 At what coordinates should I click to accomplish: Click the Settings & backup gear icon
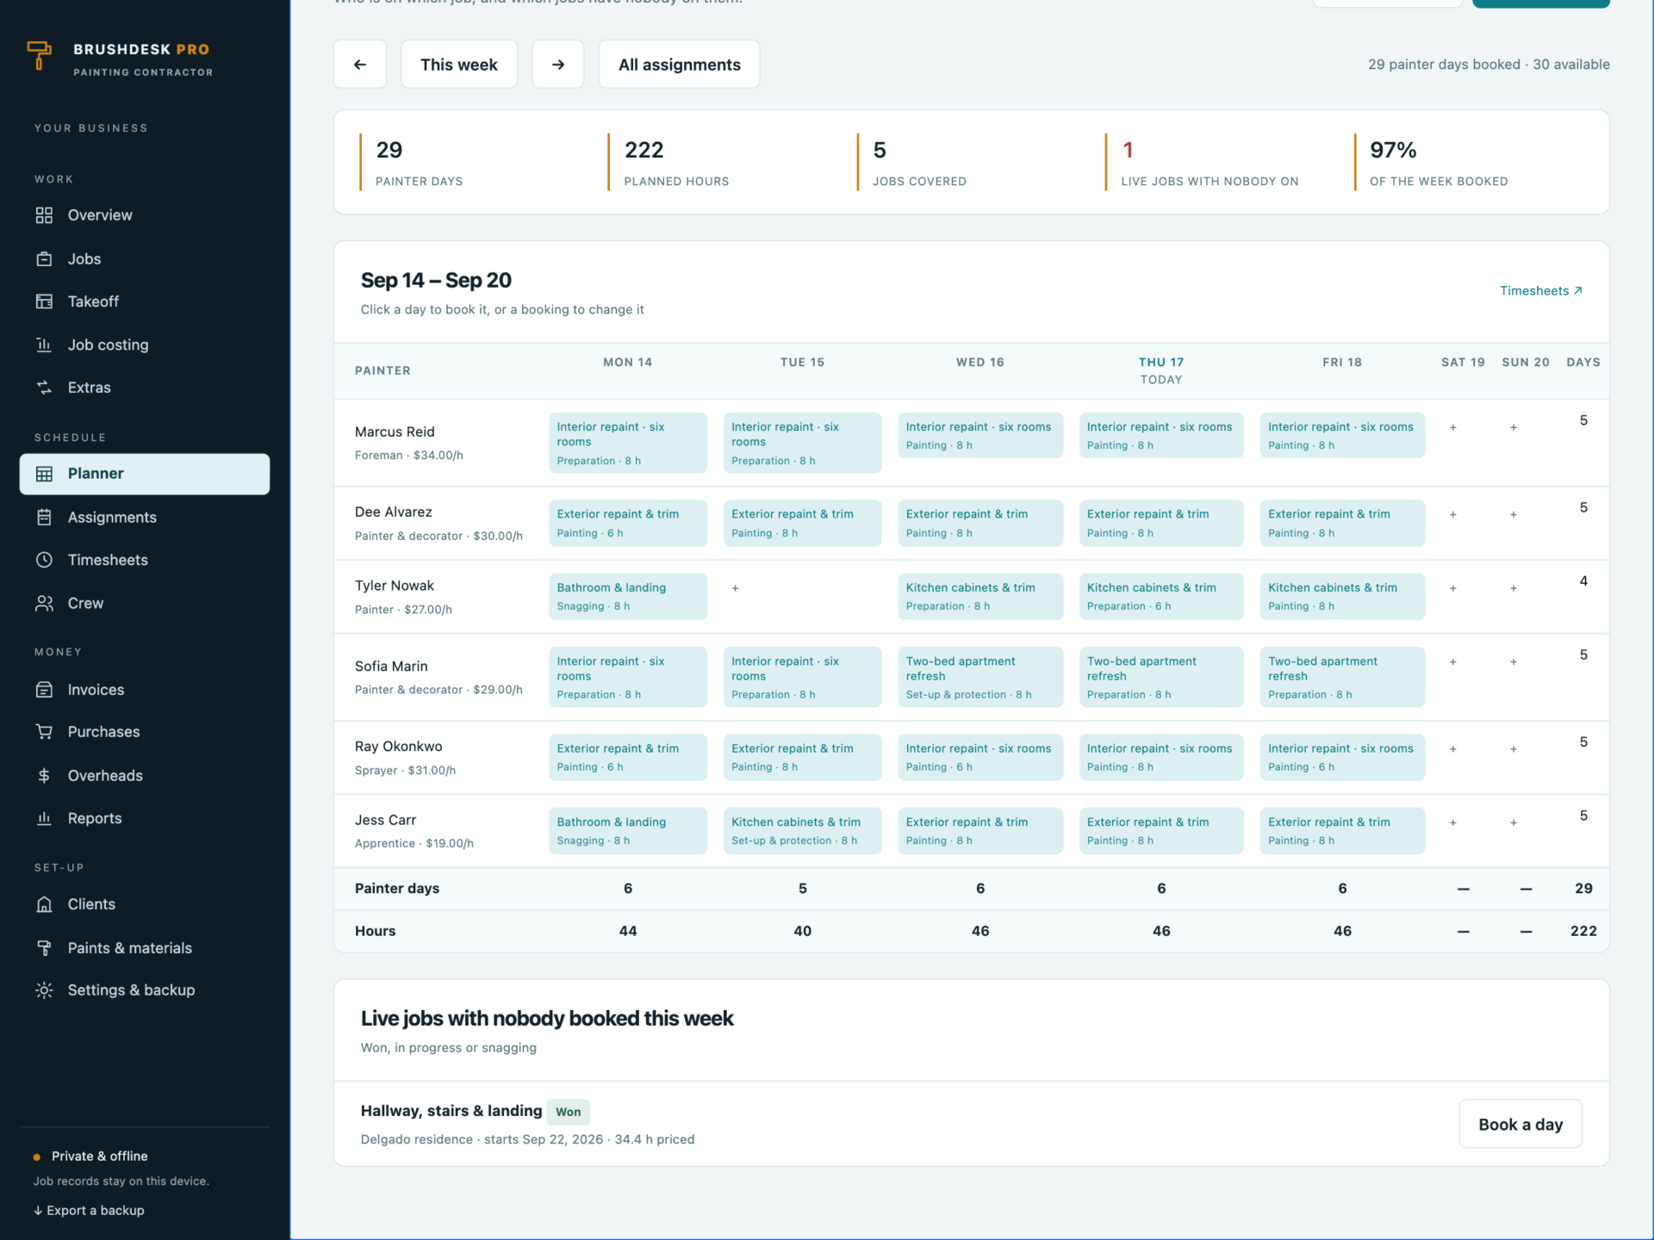point(44,990)
